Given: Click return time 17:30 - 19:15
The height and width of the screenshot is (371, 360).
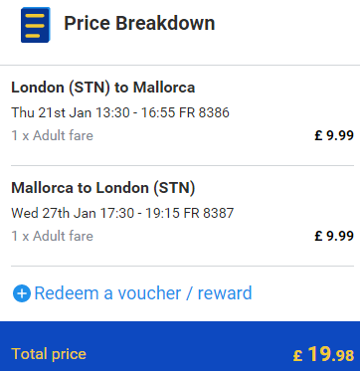Looking at the screenshot, I should pos(140,213).
